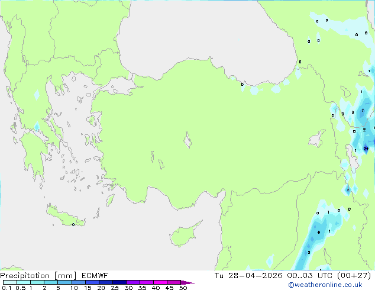375x290 pixels.
Task: Choose the dark navy swatch between 25 and 30
Action: pyautogui.click(x=119, y=282)
